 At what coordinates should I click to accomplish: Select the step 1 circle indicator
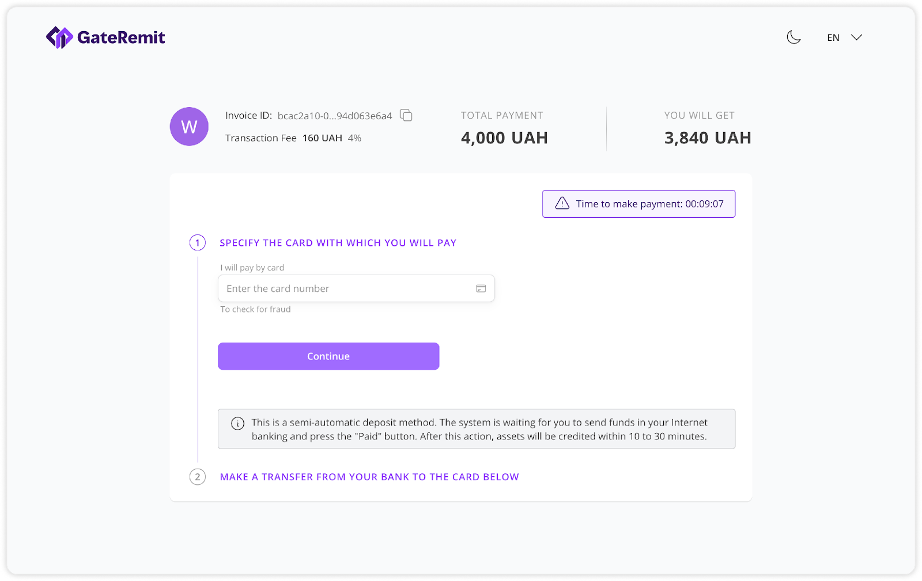tap(198, 243)
